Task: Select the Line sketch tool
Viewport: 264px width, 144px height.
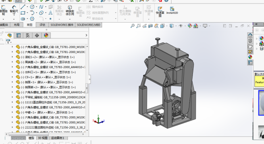Action: (x=23, y=7)
